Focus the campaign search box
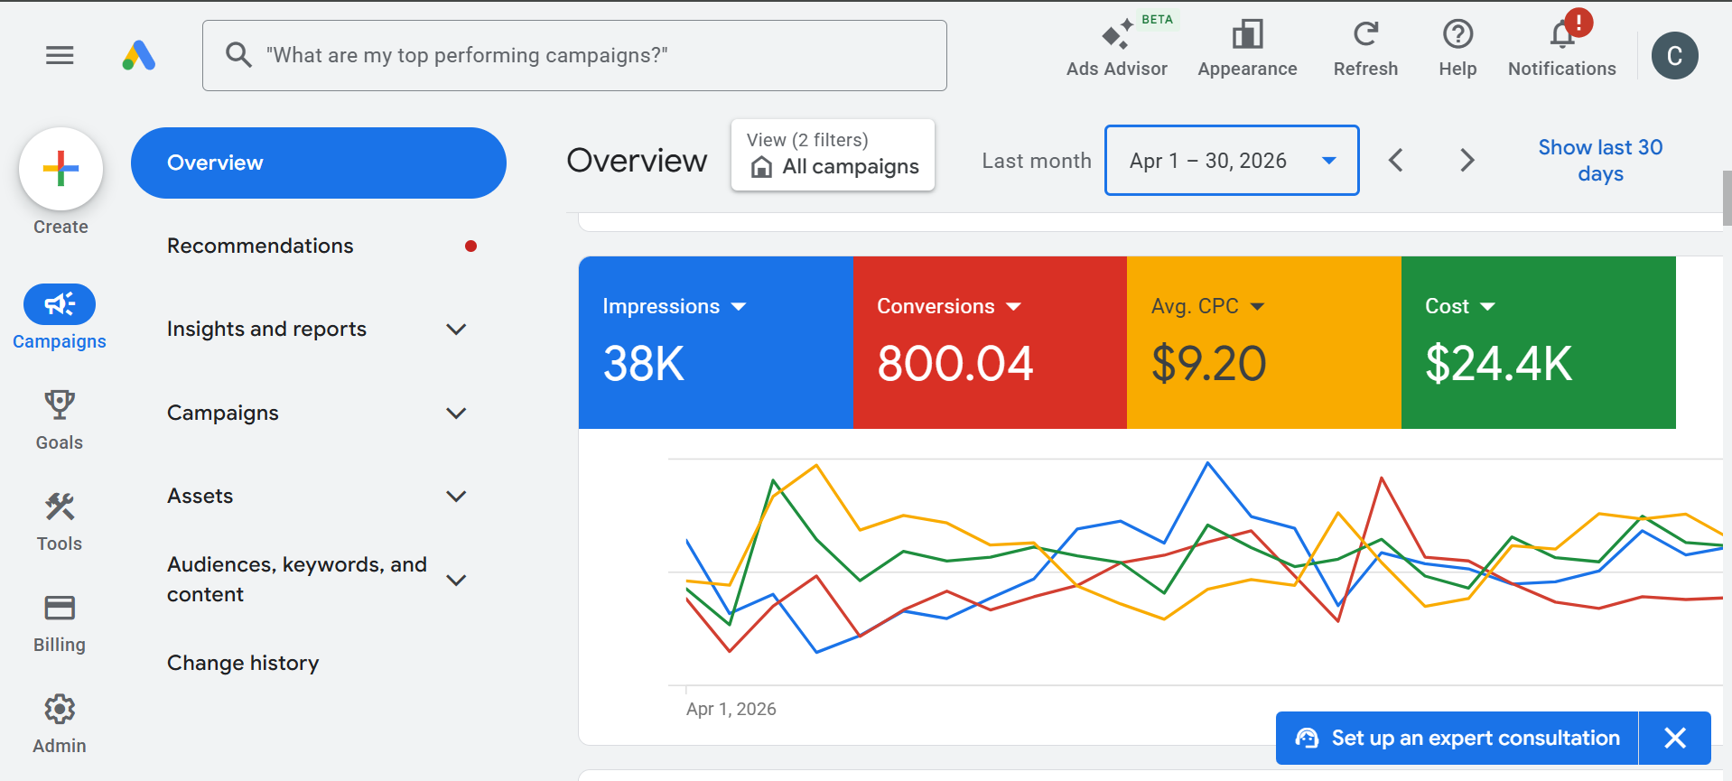 click(574, 55)
